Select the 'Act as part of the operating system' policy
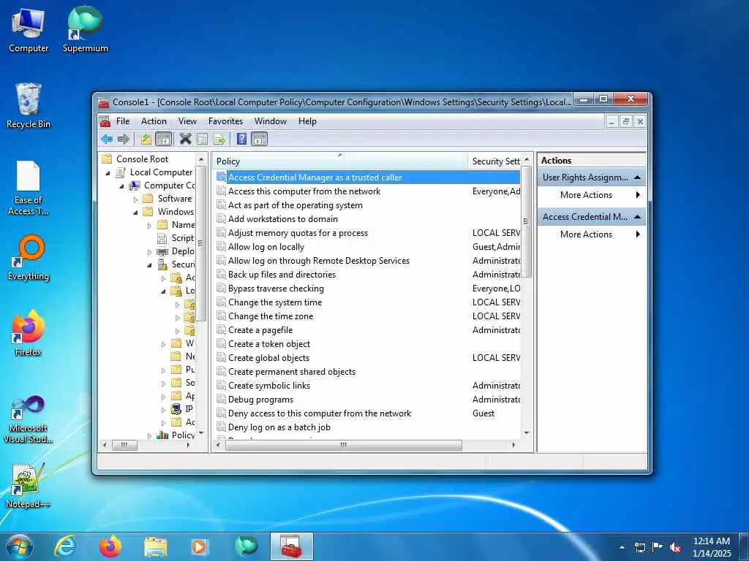 click(x=296, y=205)
